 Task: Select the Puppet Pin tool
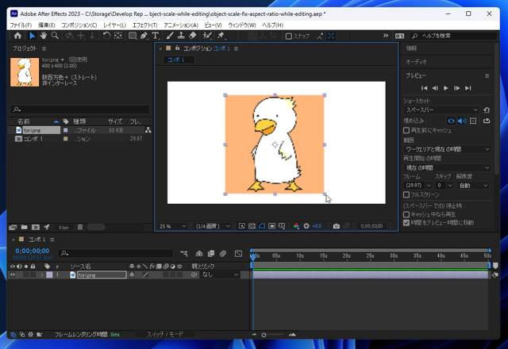[221, 36]
